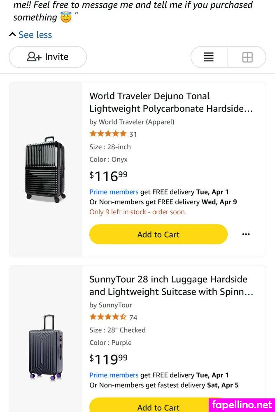Open Prime members link on first item
Viewport: 275px width, 412px height.
pyautogui.click(x=114, y=192)
